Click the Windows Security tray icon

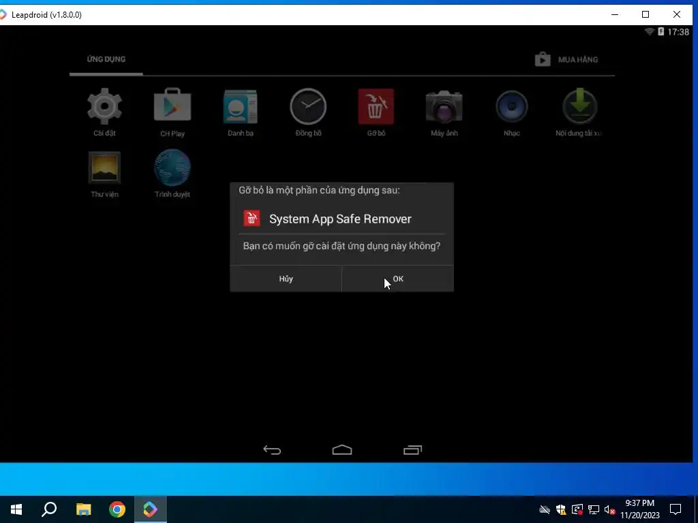(x=561, y=509)
